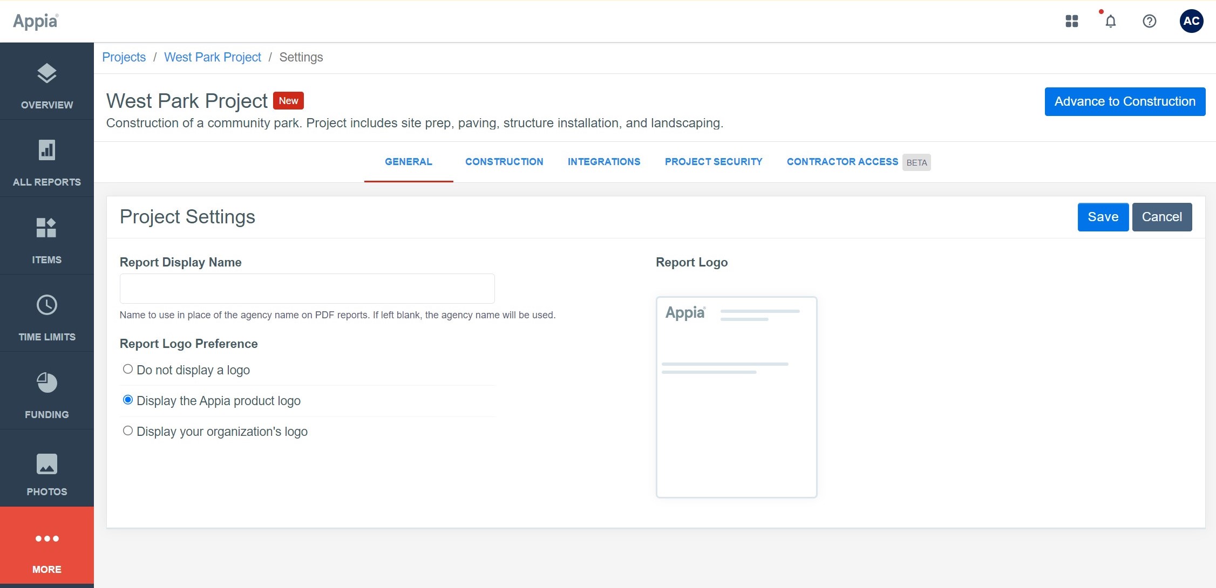
Task: Open the Overview layers icon in sidebar
Action: 47,74
